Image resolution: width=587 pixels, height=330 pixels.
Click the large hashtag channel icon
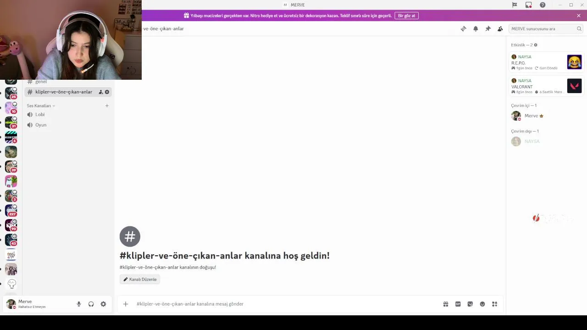point(130,236)
